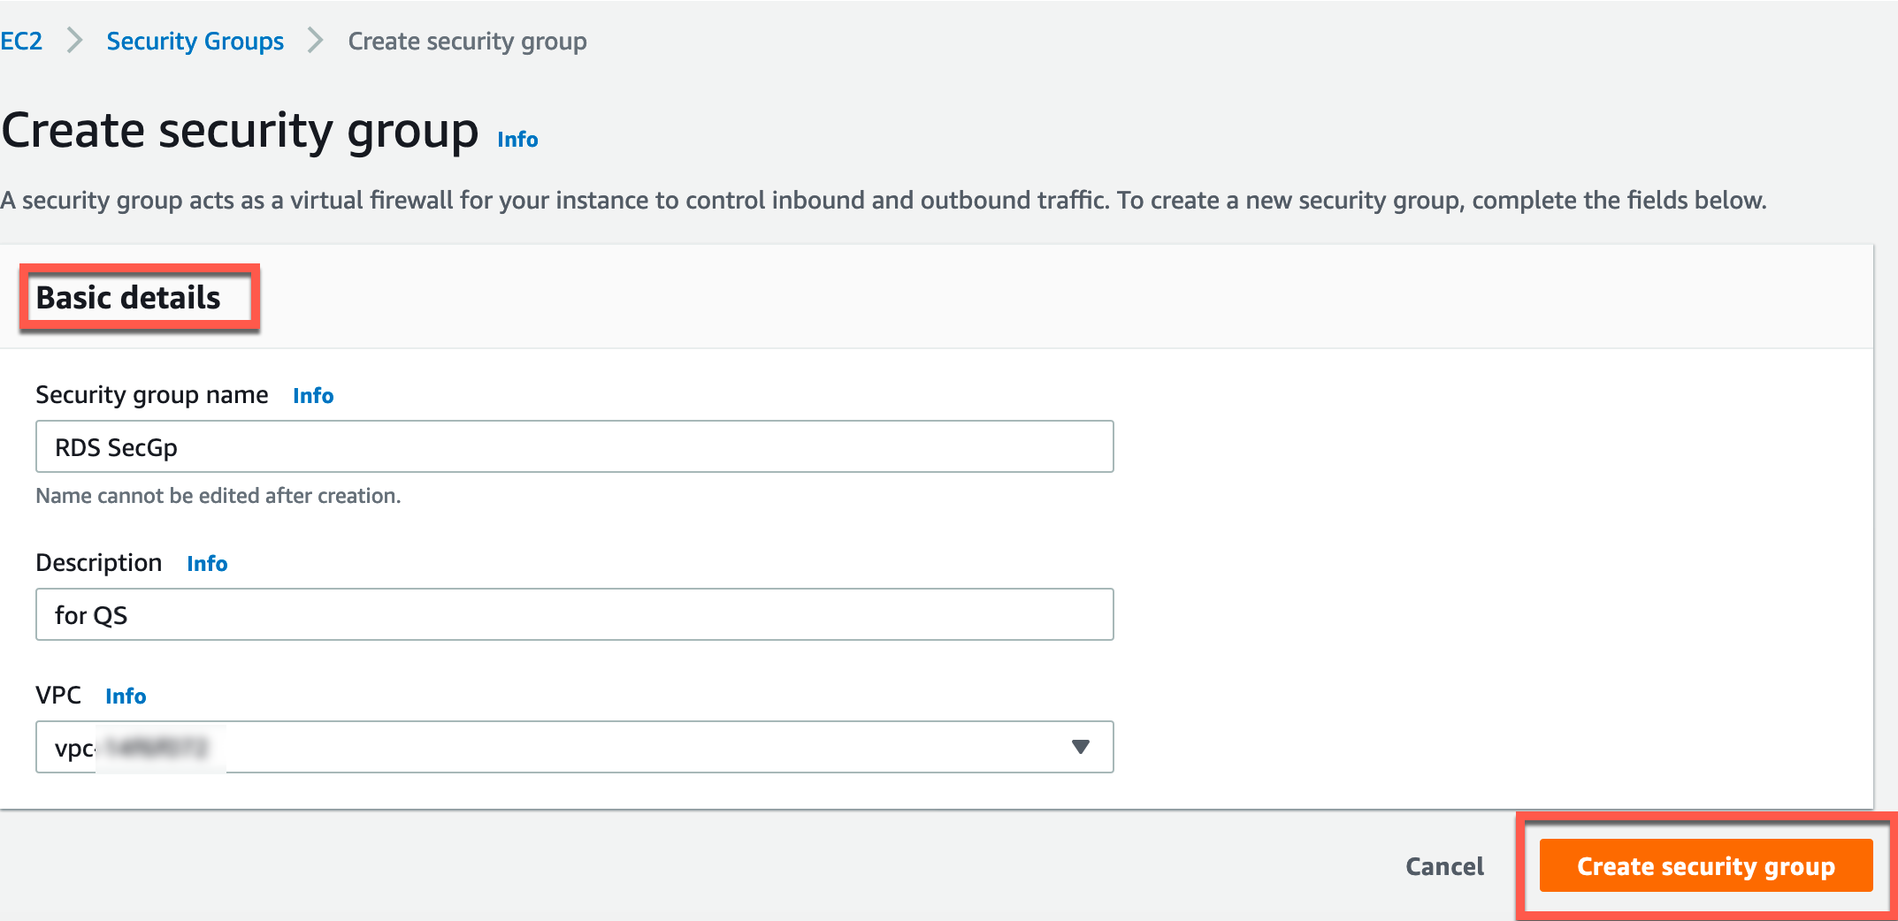Click the EC2 breadcrumb link
1898x921 pixels.
point(21,42)
